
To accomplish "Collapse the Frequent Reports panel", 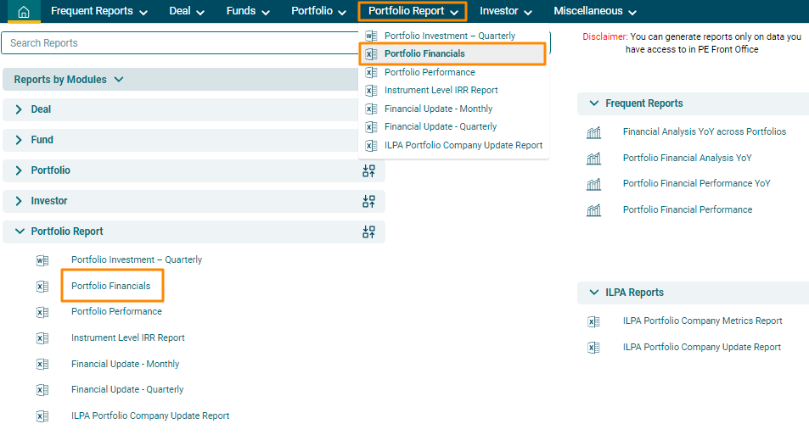I will click(x=593, y=103).
